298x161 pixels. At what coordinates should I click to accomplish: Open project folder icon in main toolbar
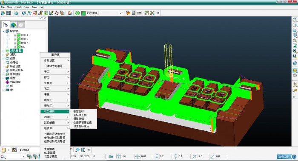[3, 13]
